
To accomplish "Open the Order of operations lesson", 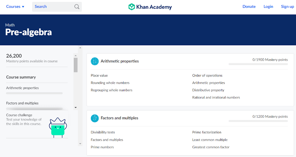I will (x=207, y=76).
